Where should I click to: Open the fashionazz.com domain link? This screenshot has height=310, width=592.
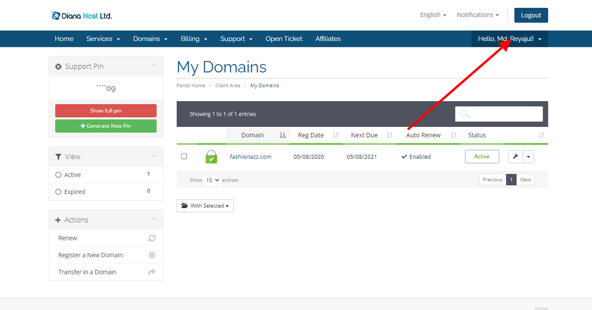251,156
